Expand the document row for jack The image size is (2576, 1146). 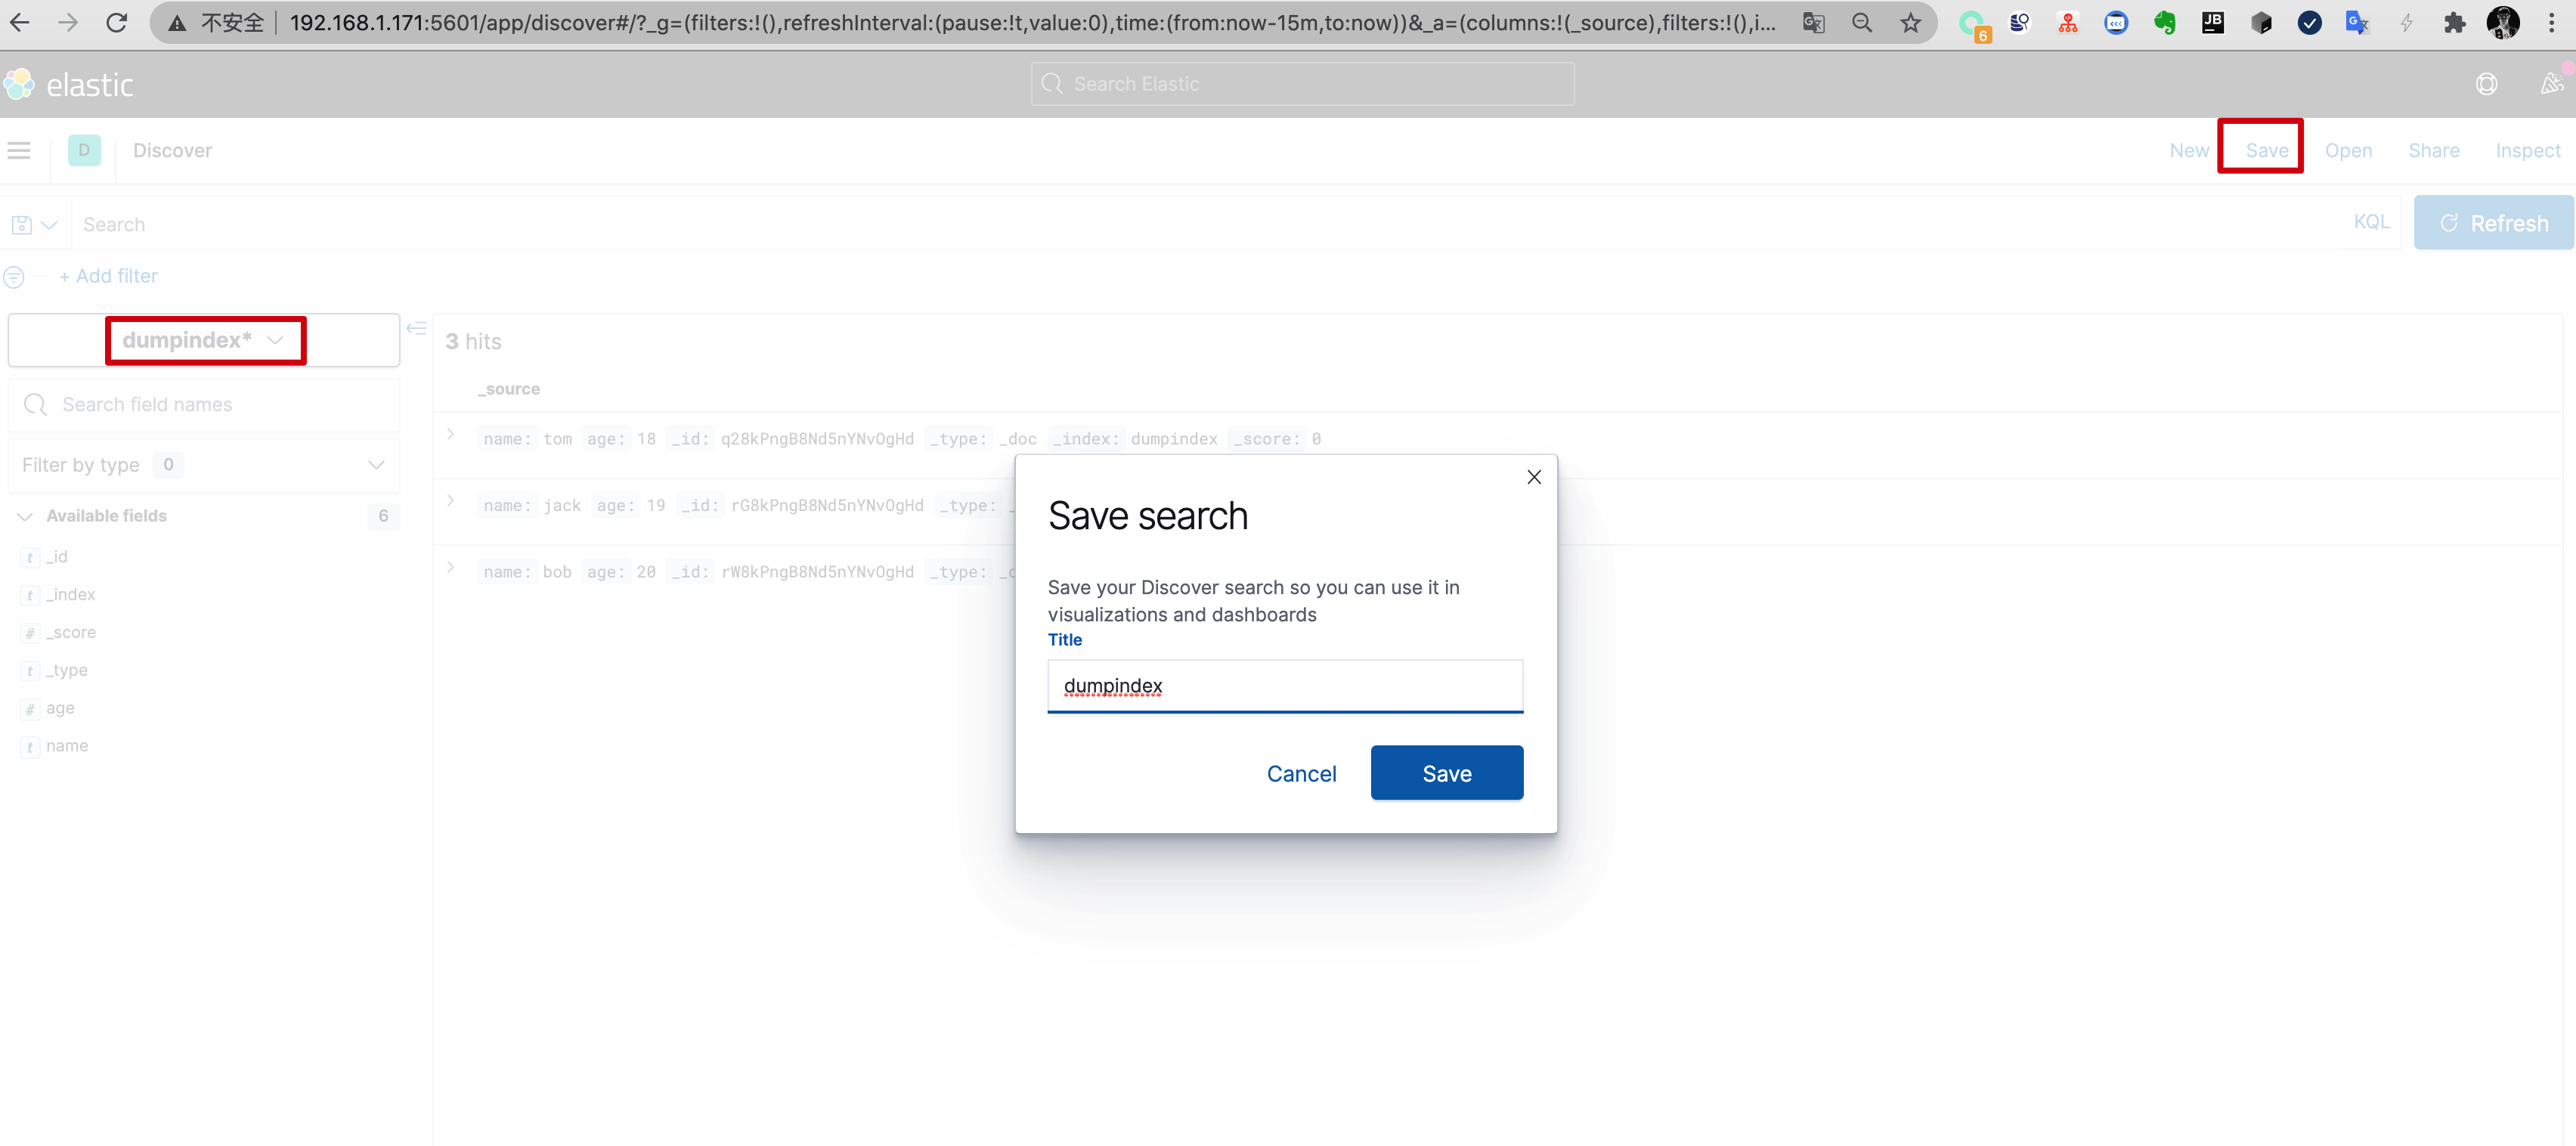451,501
